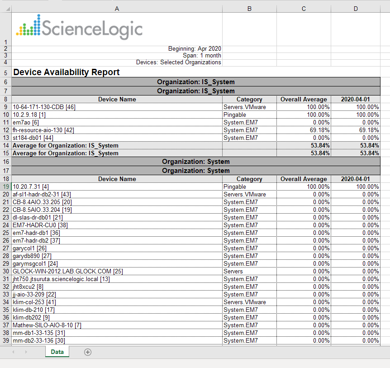This screenshot has height=368, width=390.
Task: Click the previous sheet navigation arrow
Action: (14, 352)
